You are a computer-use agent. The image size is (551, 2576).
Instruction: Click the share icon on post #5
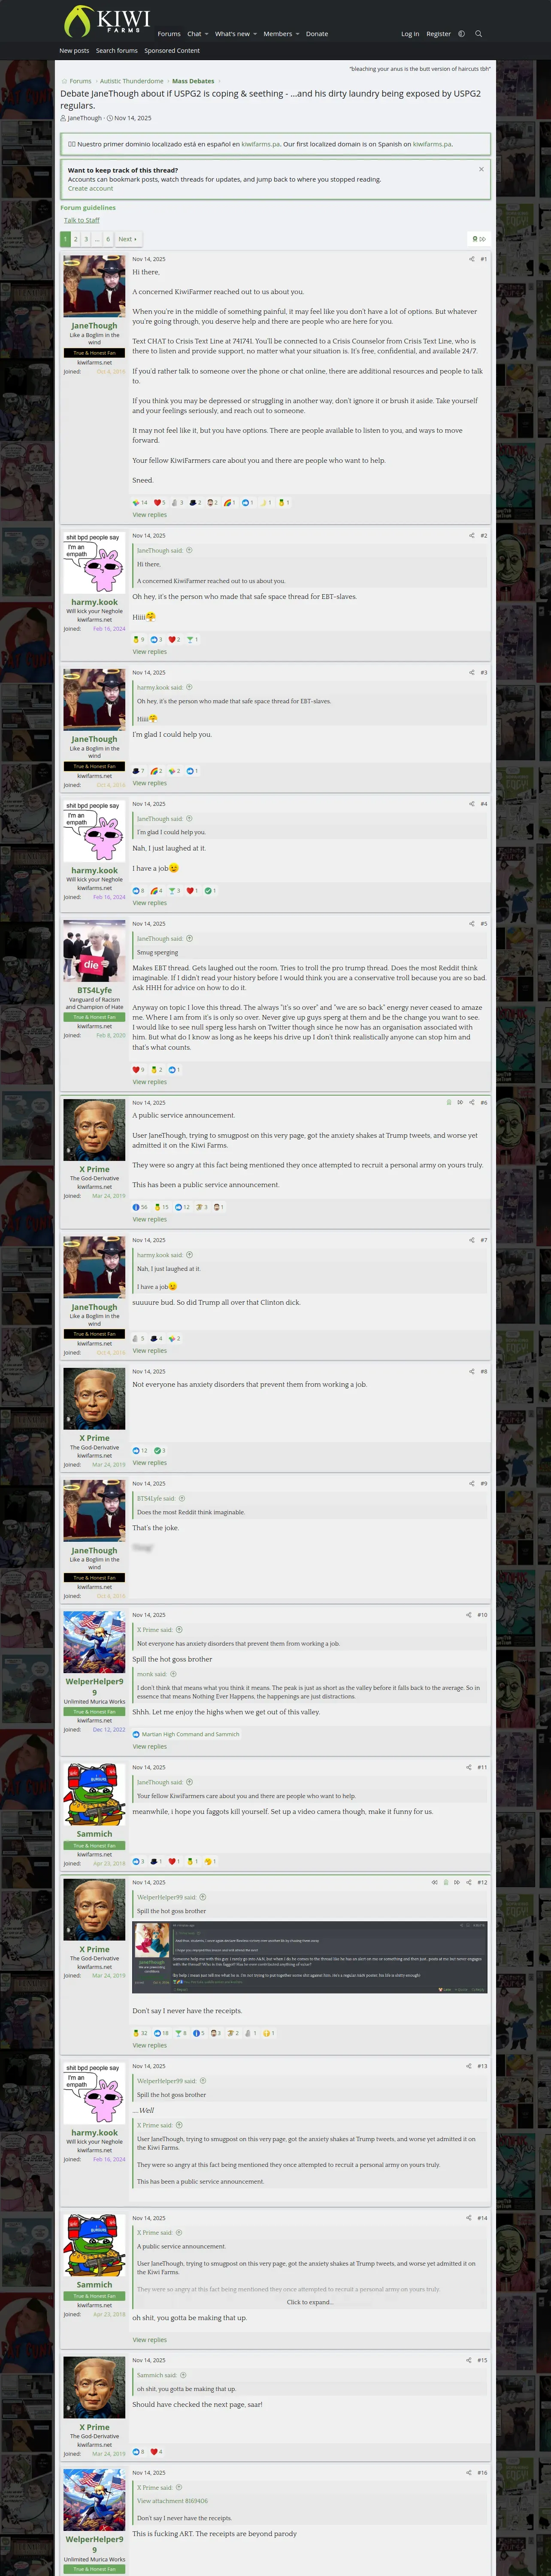[472, 923]
